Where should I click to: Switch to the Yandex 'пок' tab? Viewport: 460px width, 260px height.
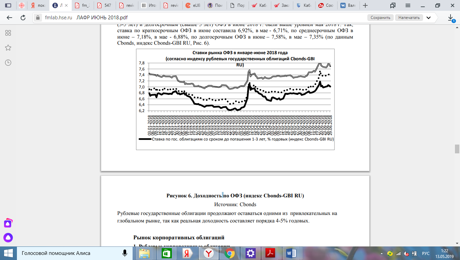pyautogui.click(x=38, y=5)
